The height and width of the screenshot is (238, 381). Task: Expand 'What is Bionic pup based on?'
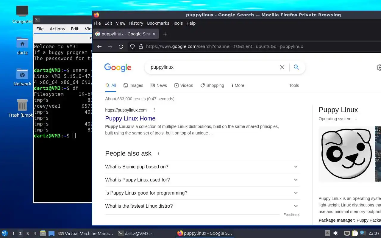pyautogui.click(x=202, y=167)
